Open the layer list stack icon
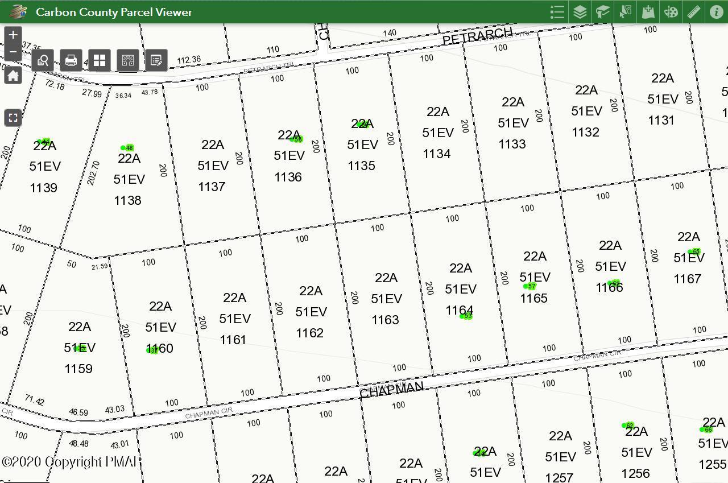This screenshot has height=483, width=728. [580, 12]
